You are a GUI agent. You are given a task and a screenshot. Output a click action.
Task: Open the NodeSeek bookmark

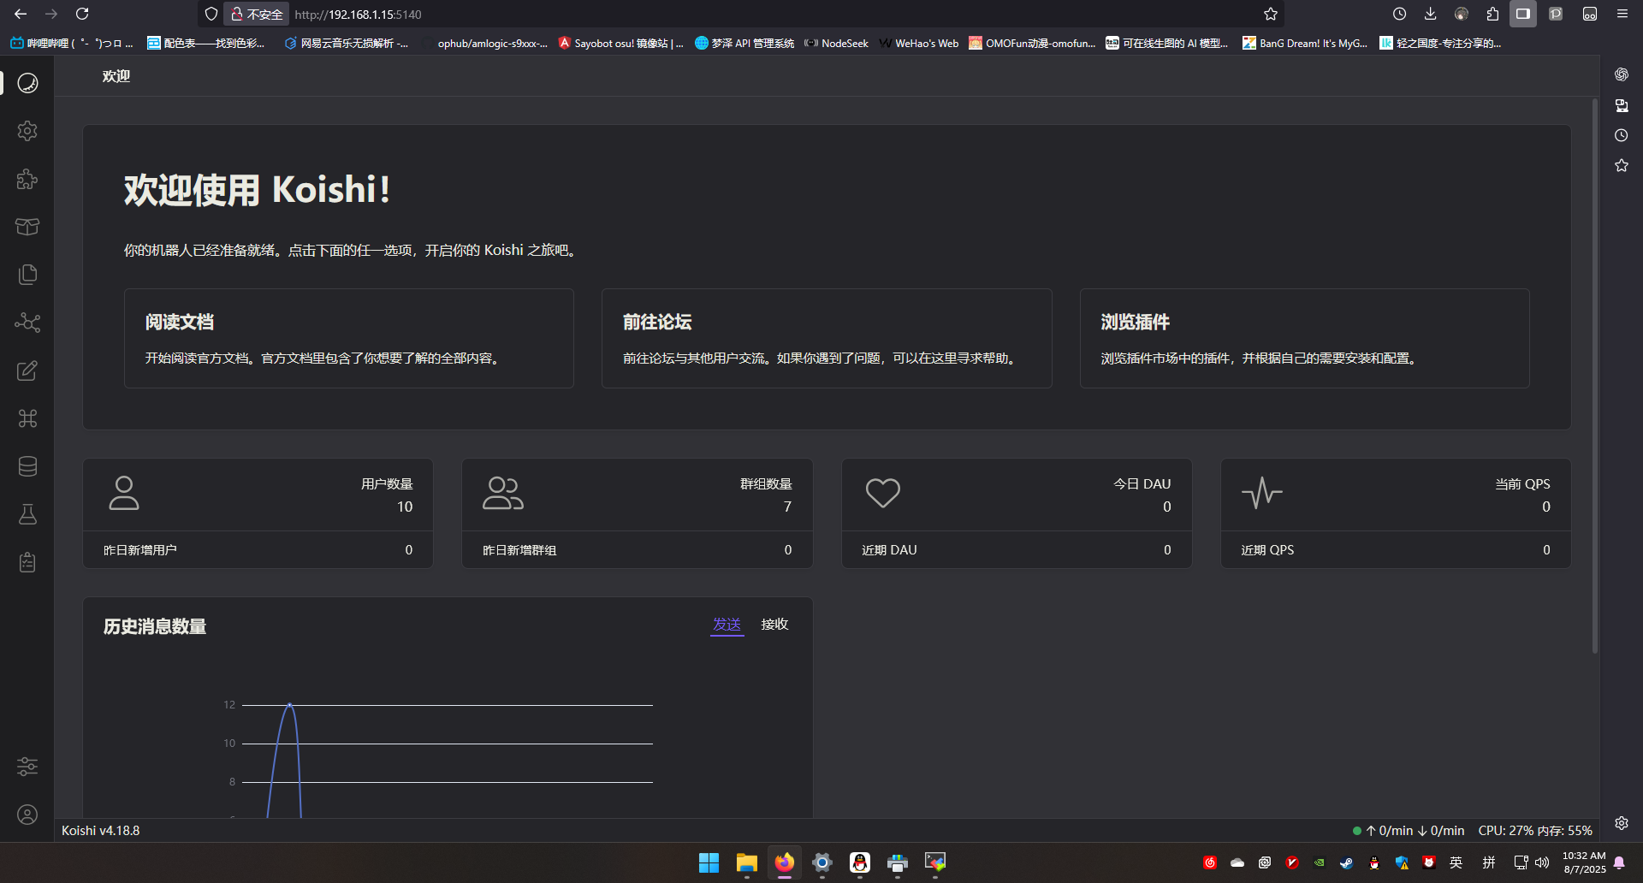point(836,43)
